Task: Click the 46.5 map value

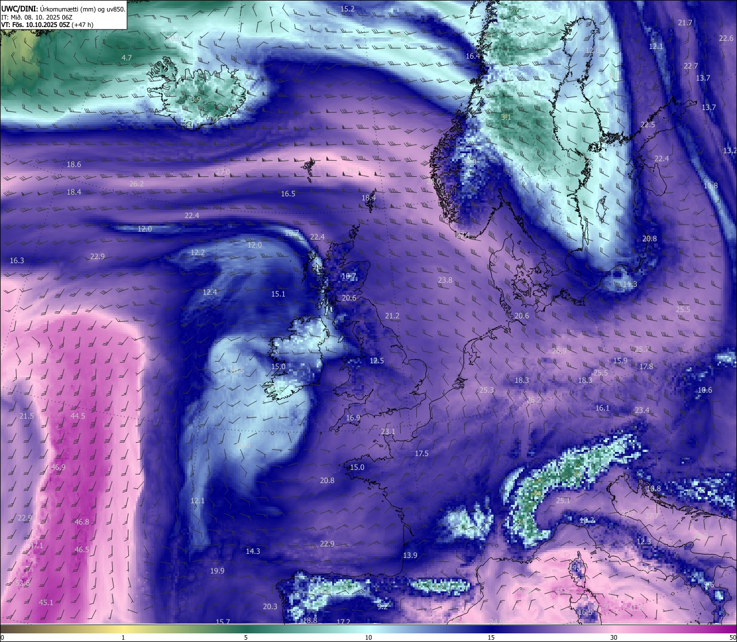Action: pos(82,549)
